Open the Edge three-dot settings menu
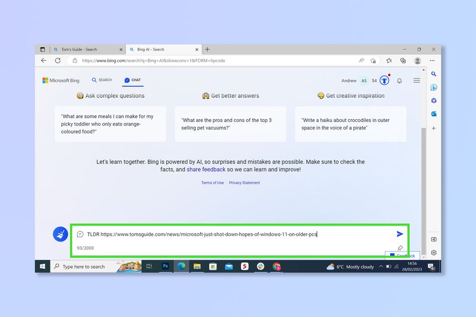 (432, 60)
